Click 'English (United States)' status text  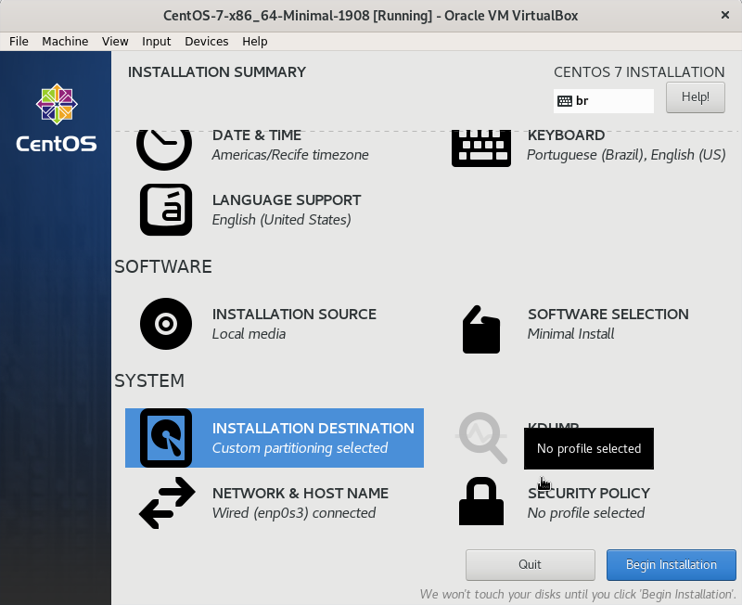282,220
